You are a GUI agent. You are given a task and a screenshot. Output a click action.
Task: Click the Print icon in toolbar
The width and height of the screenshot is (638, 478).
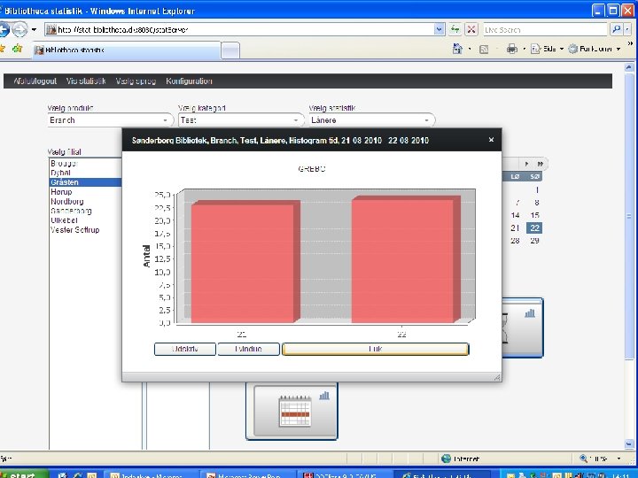(x=512, y=49)
